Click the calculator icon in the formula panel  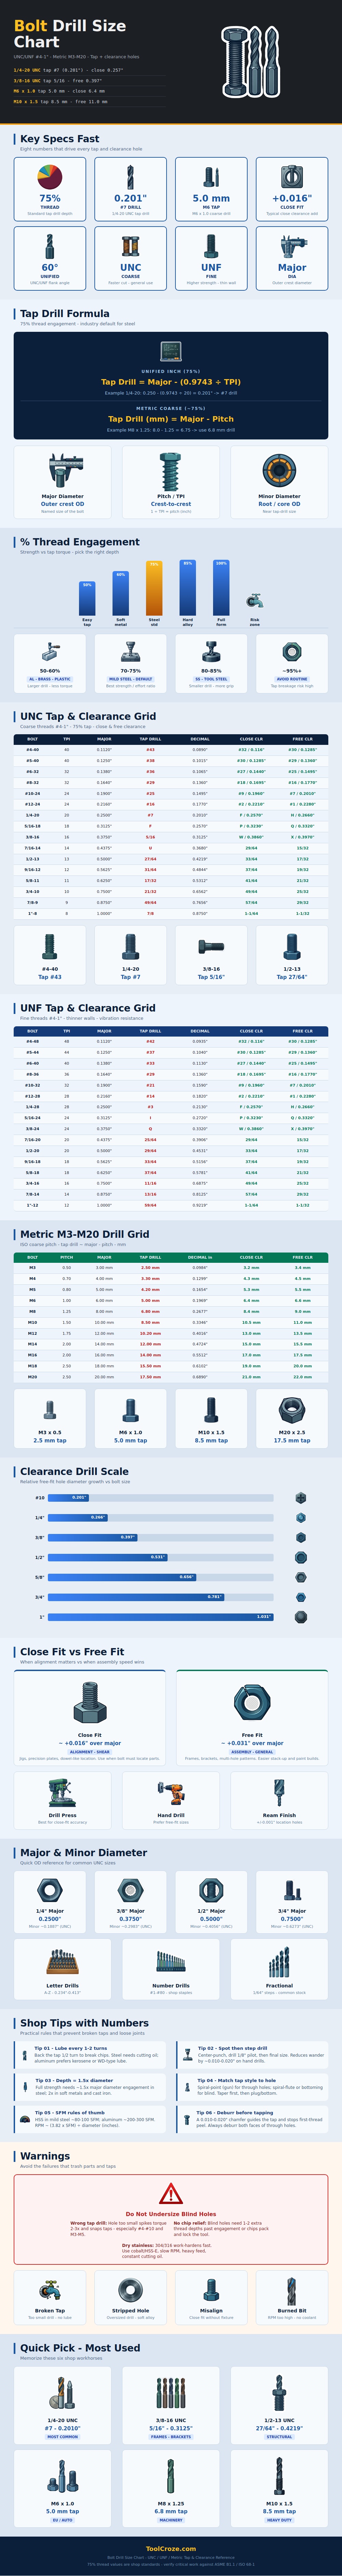171,351
